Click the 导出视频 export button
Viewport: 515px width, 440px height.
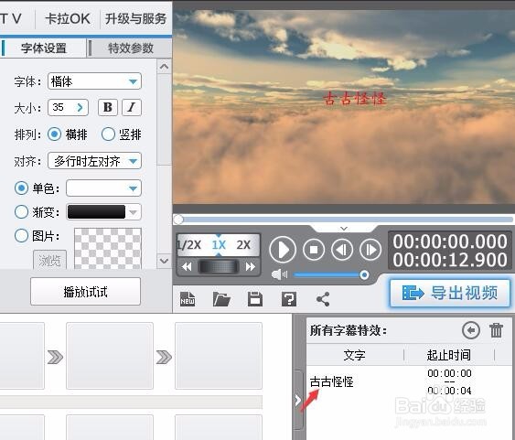[450, 293]
